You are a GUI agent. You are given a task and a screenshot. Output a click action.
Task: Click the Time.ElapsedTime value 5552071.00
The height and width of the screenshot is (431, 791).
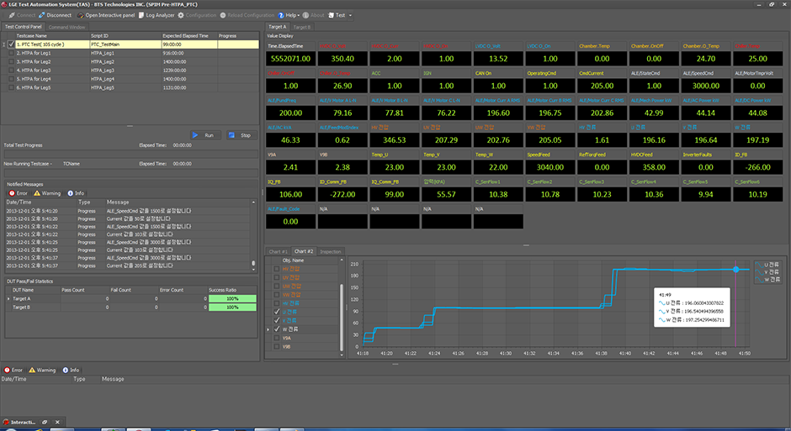[x=290, y=59]
